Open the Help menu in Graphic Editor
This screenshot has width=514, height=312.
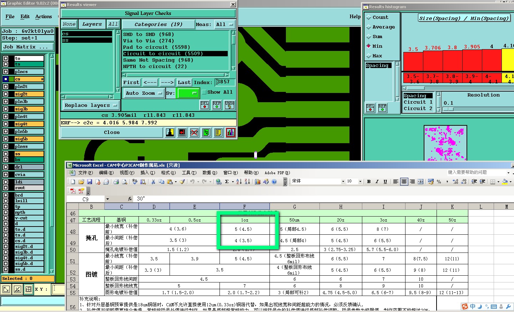click(x=355, y=17)
